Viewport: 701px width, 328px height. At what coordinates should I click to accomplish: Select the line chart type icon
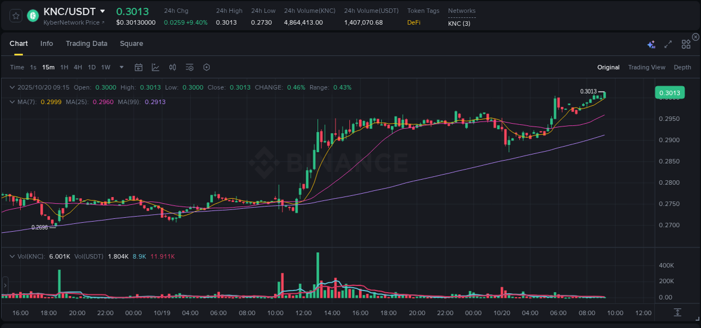tap(155, 67)
